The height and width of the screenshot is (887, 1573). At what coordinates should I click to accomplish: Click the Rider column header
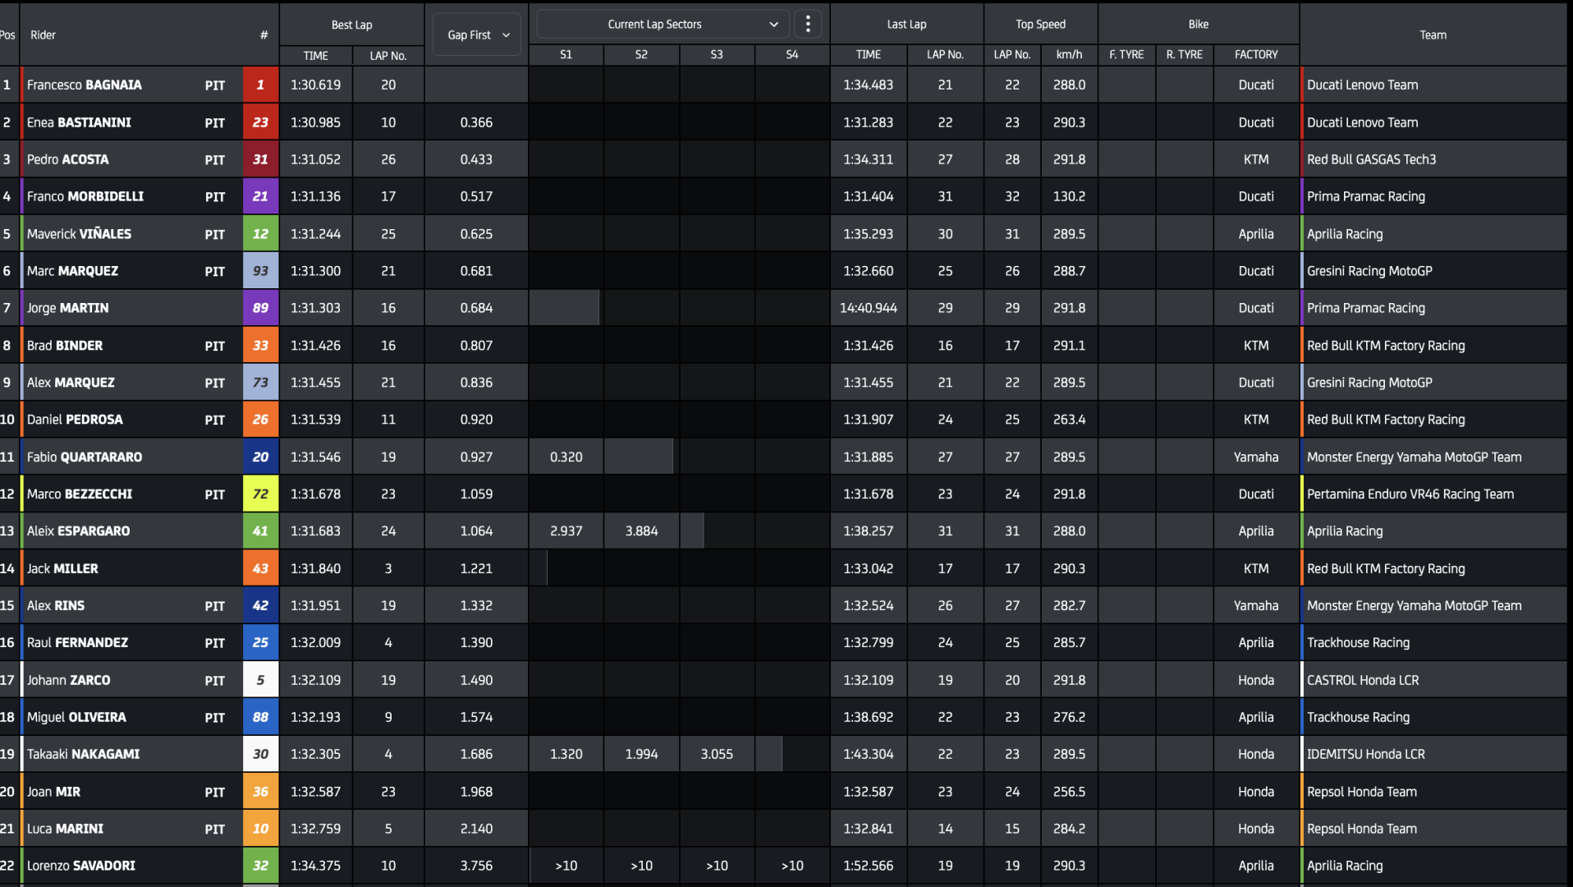pyautogui.click(x=43, y=34)
